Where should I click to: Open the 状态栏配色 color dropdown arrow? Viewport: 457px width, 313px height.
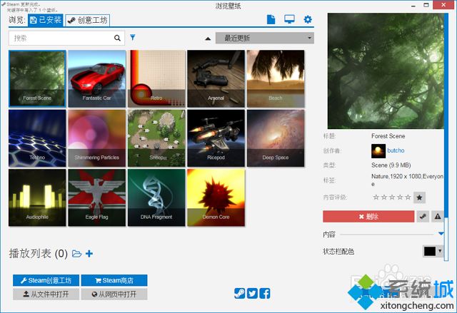440,251
